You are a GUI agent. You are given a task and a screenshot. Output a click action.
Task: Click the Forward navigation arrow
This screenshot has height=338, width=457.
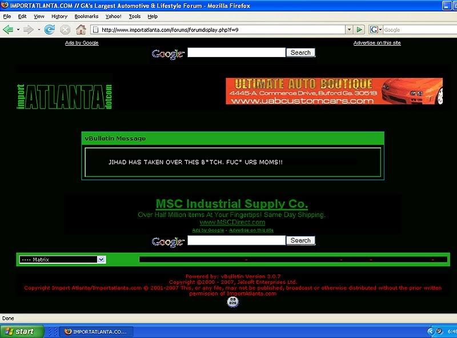(28, 29)
